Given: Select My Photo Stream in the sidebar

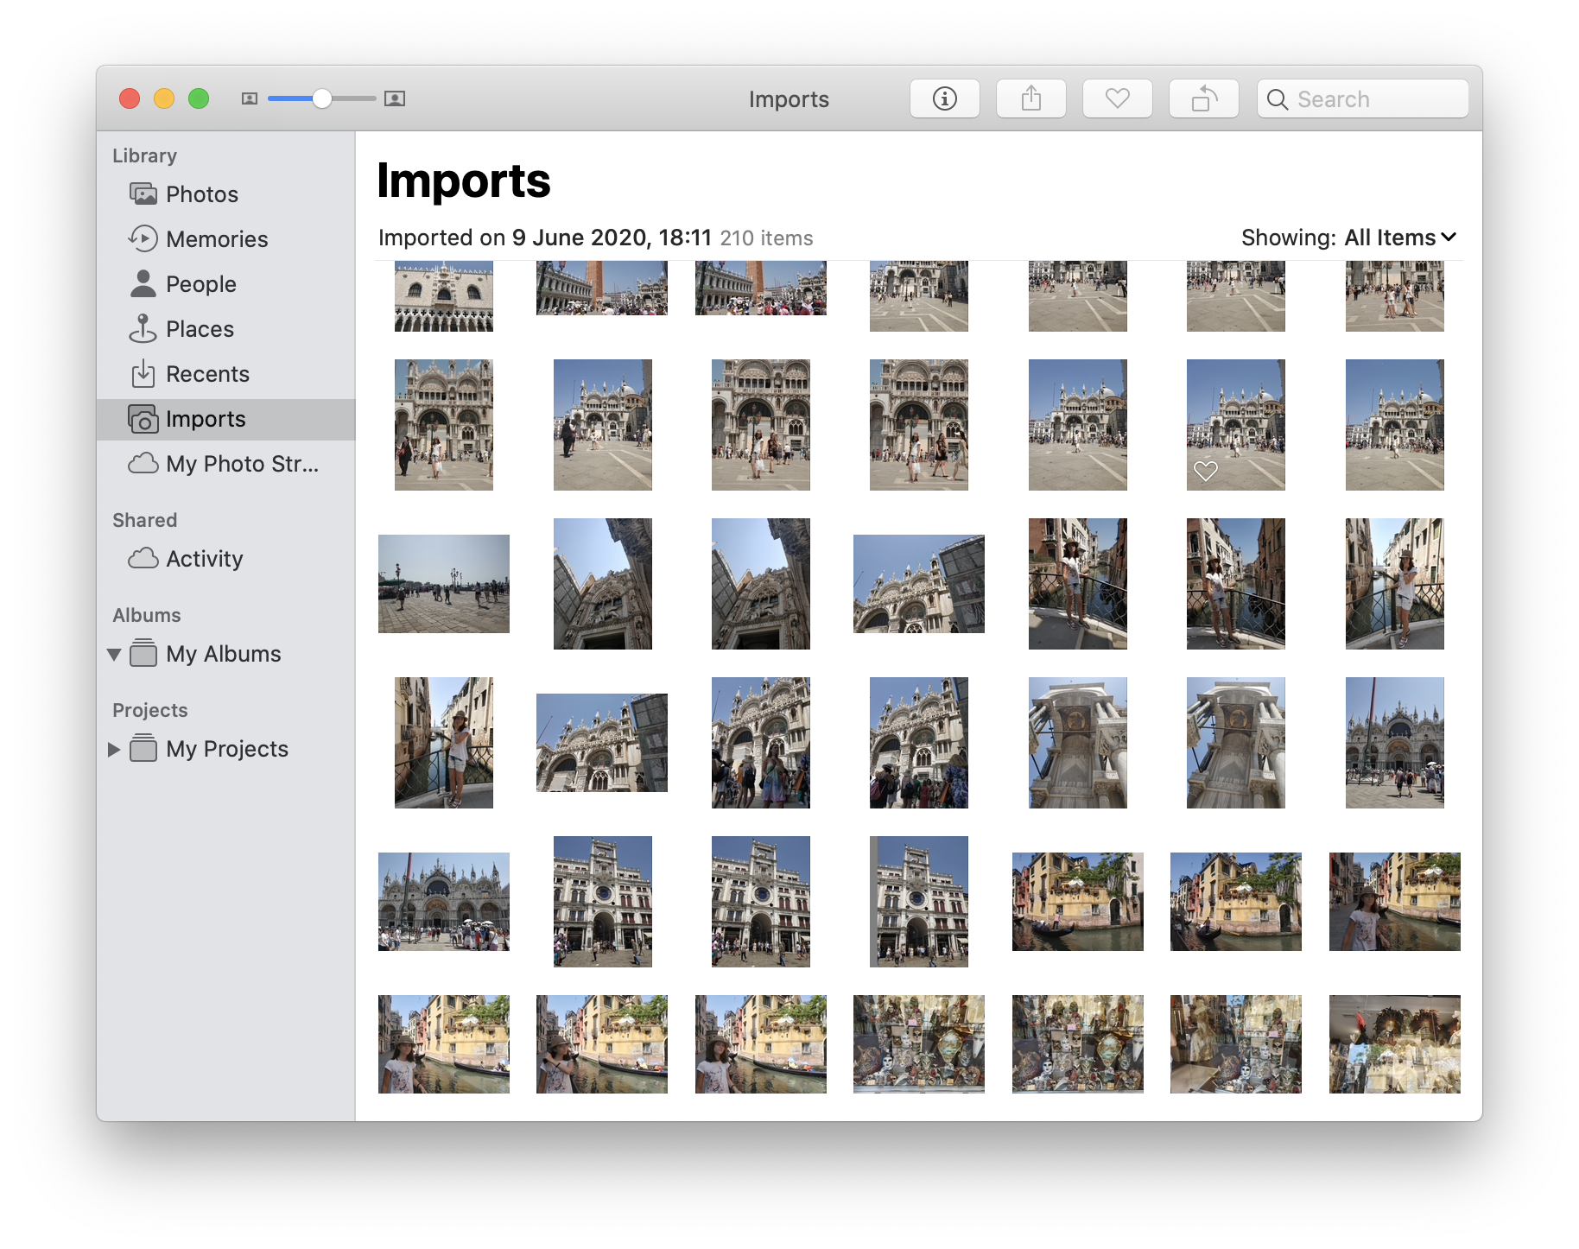Looking at the screenshot, I should point(242,464).
